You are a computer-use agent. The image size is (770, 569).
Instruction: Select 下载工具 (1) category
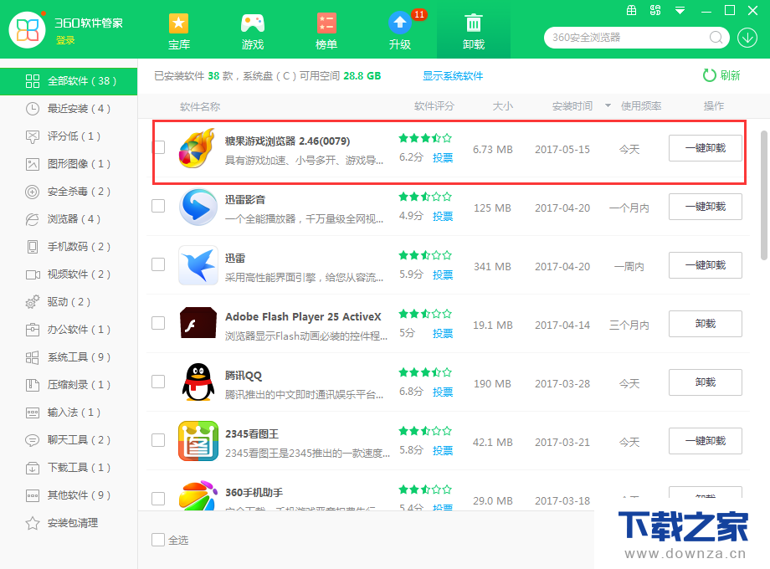click(69, 468)
